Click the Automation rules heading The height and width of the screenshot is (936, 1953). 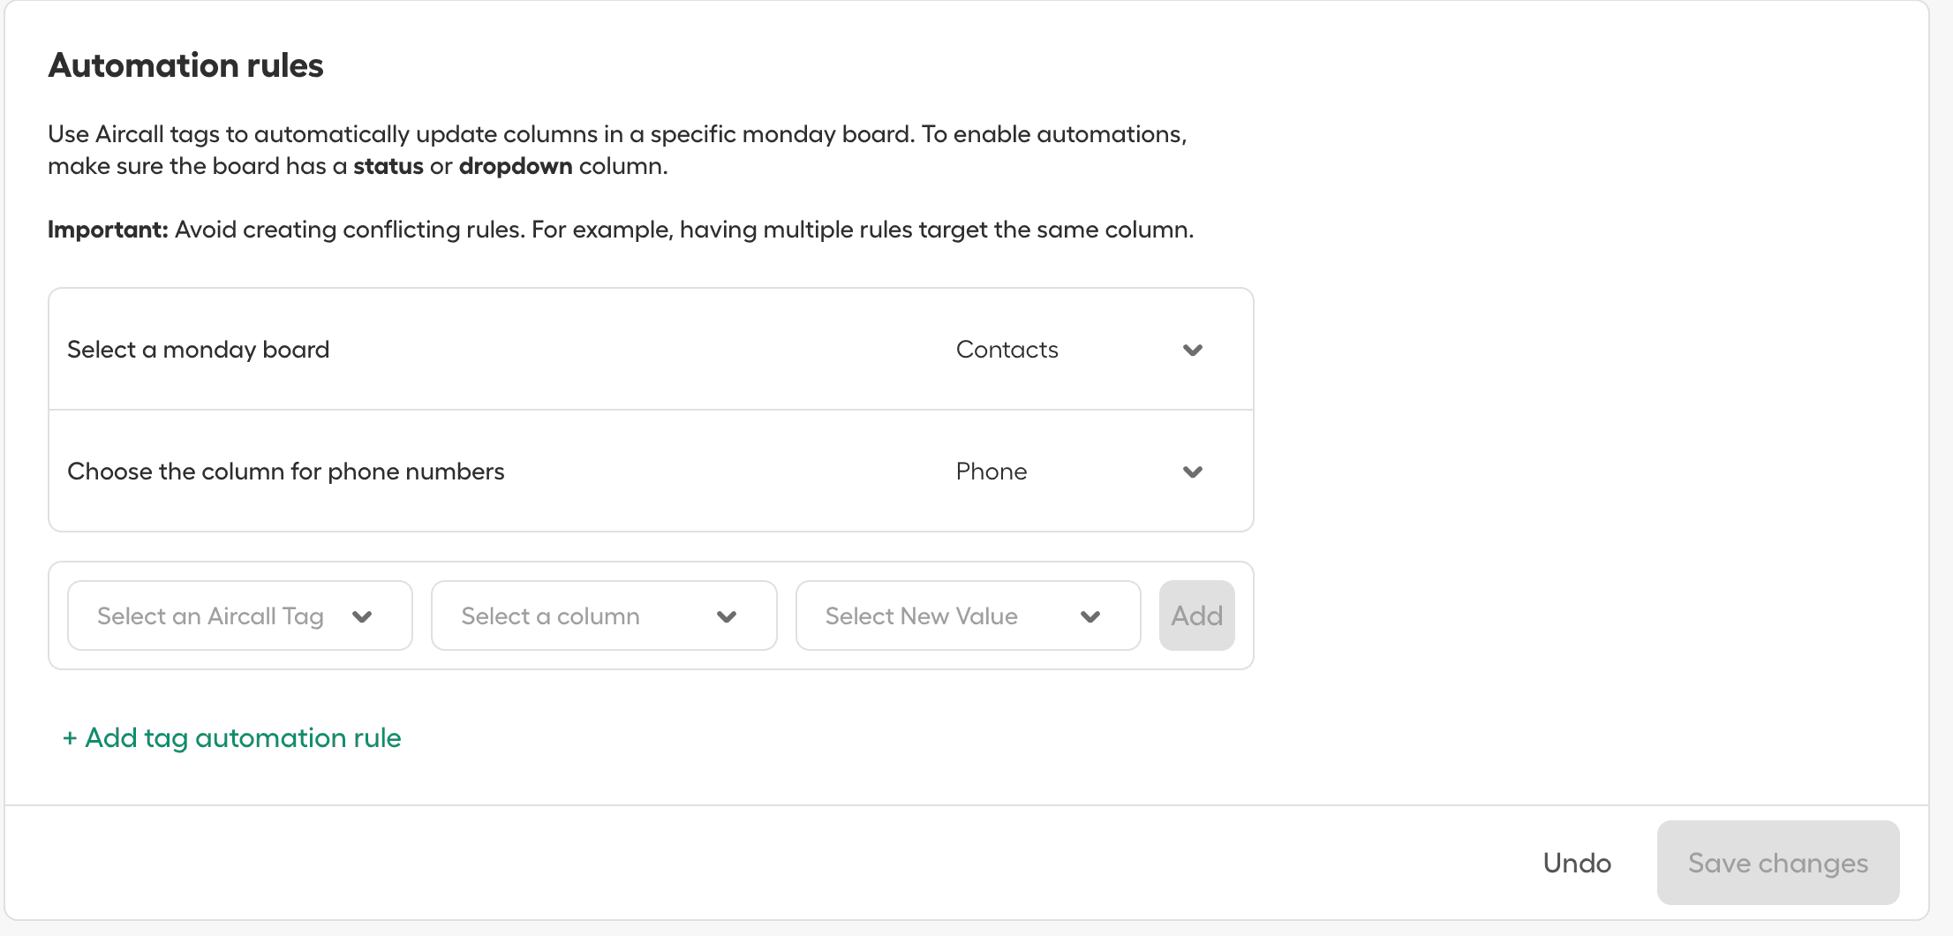coord(185,65)
